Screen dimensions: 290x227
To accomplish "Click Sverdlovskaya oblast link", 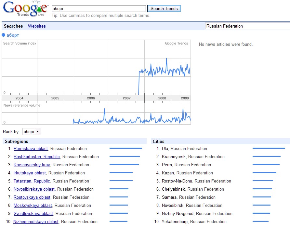I will pos(33,214).
